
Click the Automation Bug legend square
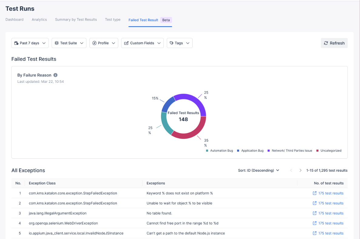point(207,151)
